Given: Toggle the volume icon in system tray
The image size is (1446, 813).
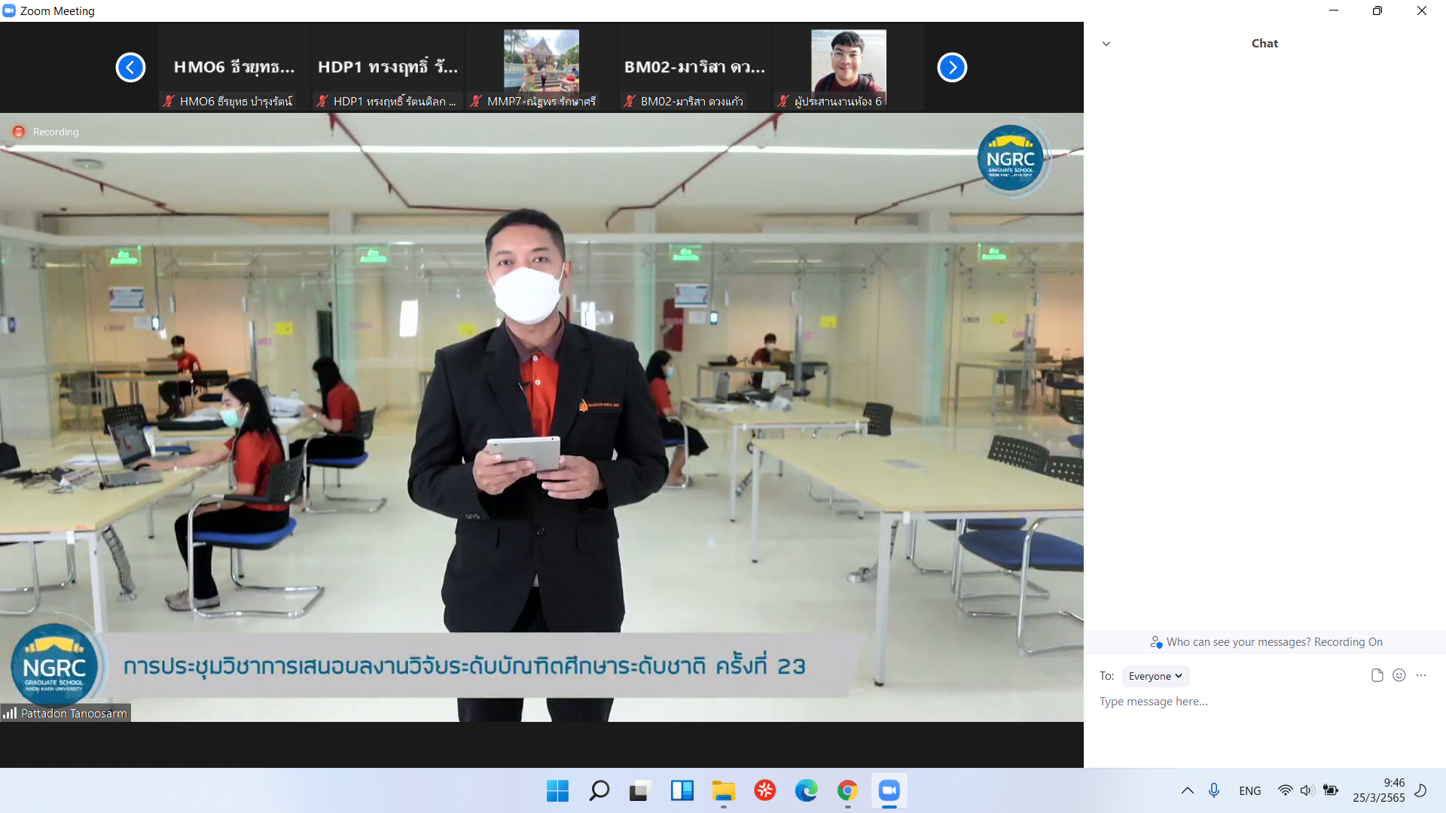Looking at the screenshot, I should [x=1307, y=790].
